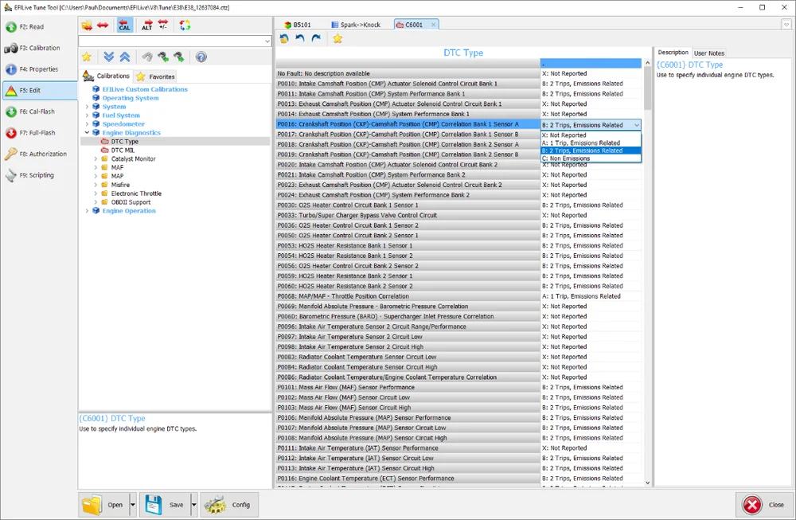The width and height of the screenshot is (796, 520).
Task: Click the star icon in editor toolbar
Action: pyautogui.click(x=338, y=38)
